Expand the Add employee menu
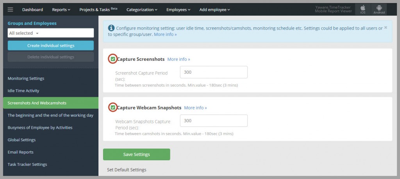 tap(214, 10)
